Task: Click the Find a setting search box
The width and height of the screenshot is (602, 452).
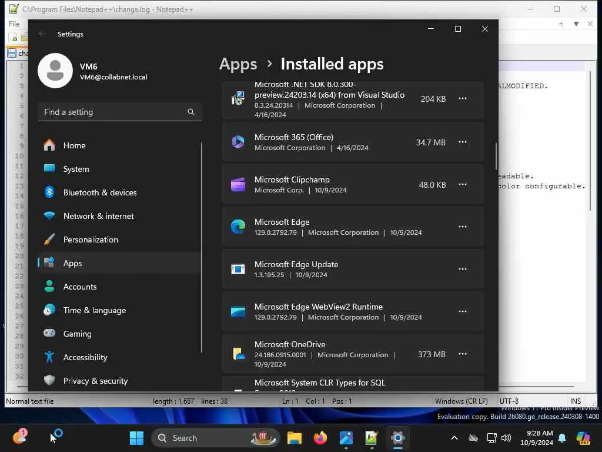Action: (x=120, y=112)
